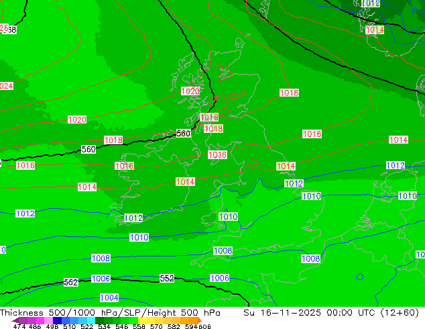Click the red '1014' label near the Norwegian coast

click(x=375, y=30)
